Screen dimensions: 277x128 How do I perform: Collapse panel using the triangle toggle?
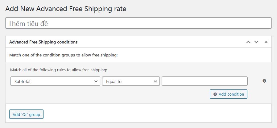[266, 42]
